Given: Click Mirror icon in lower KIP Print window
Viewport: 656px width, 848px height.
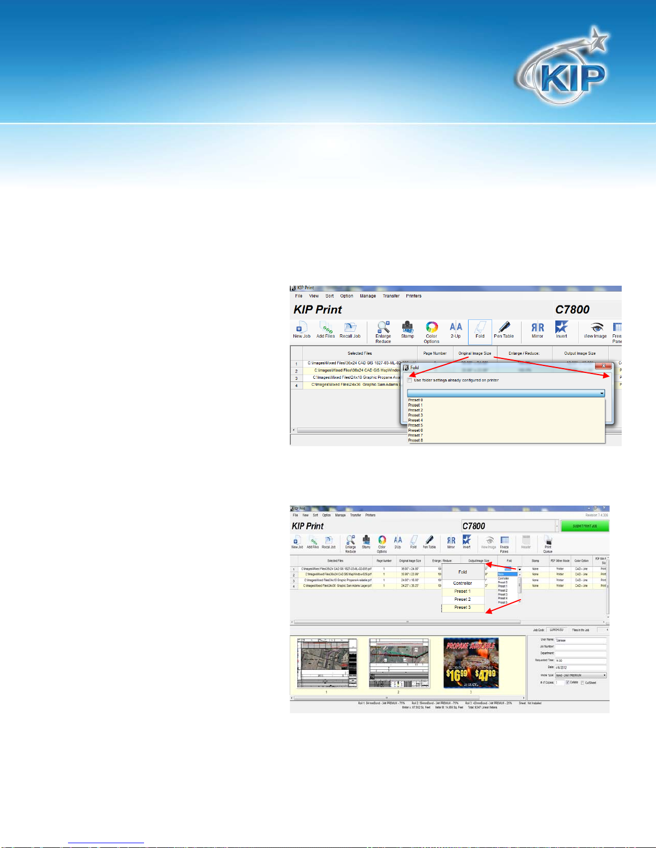Looking at the screenshot, I should [451, 543].
